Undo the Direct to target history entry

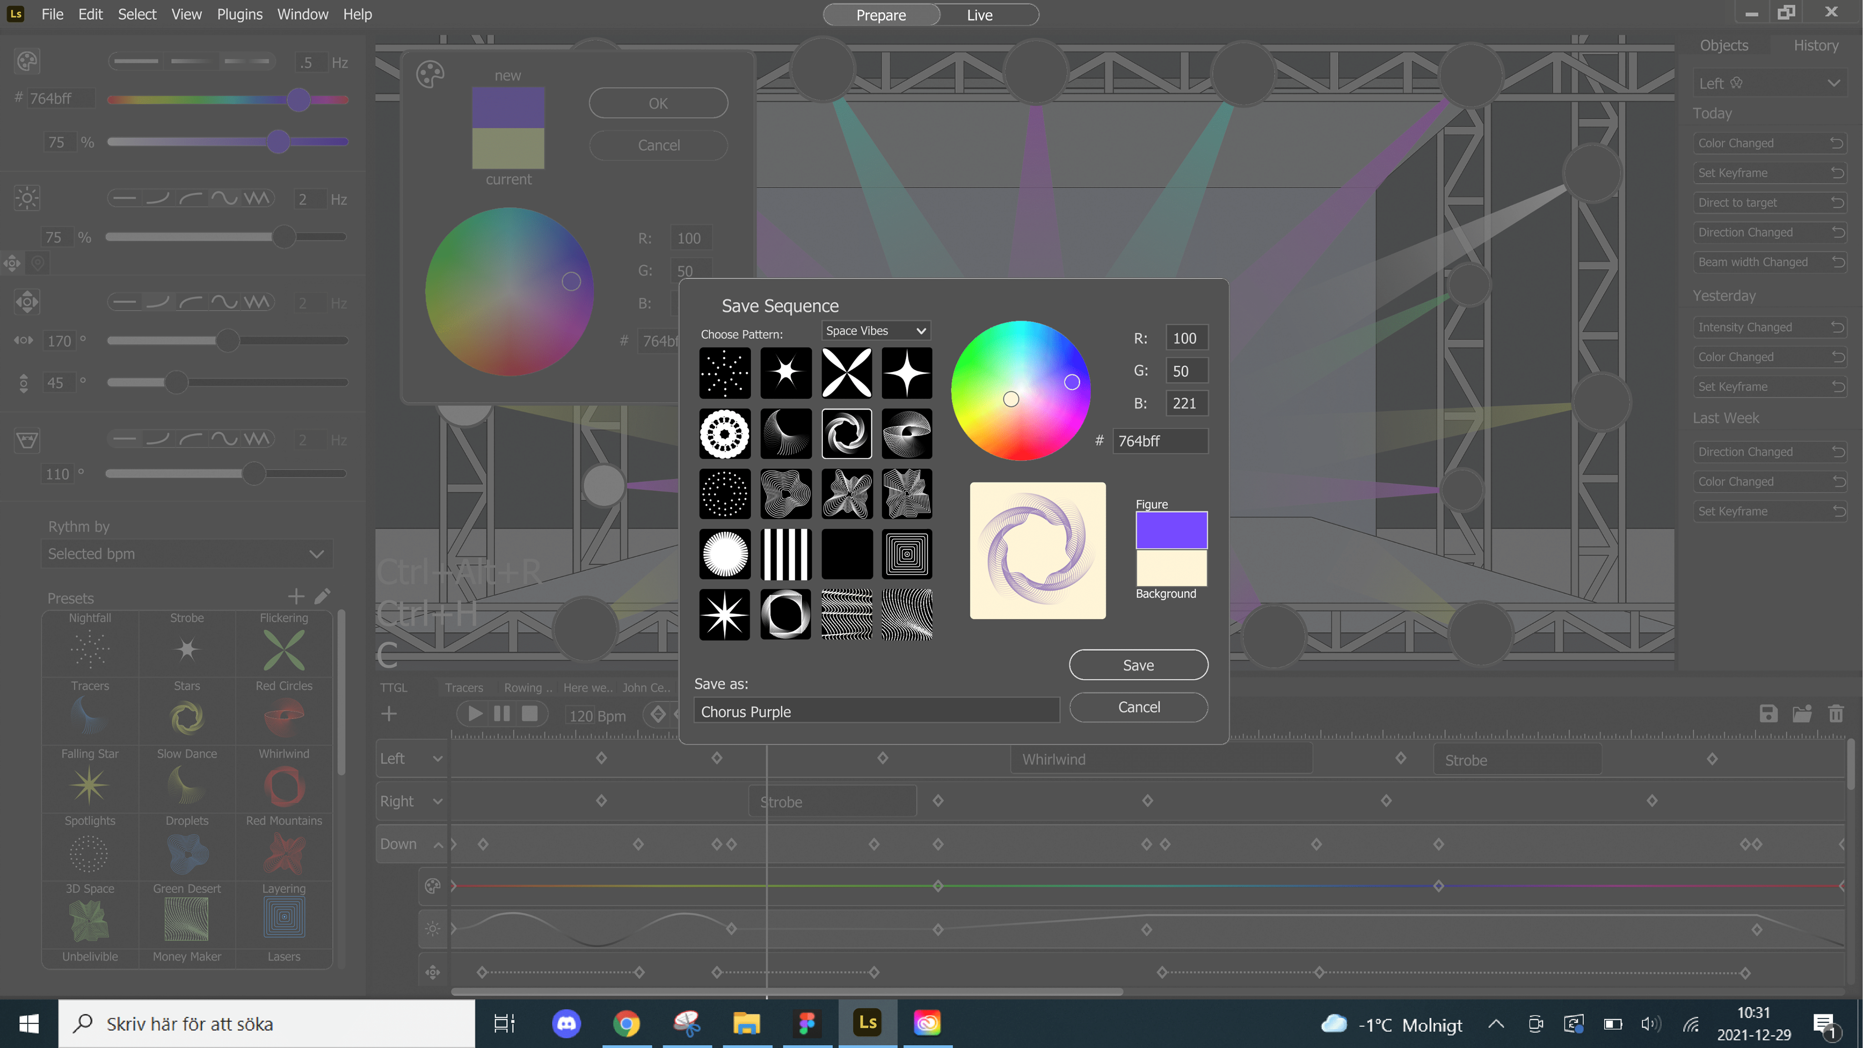coord(1838,202)
